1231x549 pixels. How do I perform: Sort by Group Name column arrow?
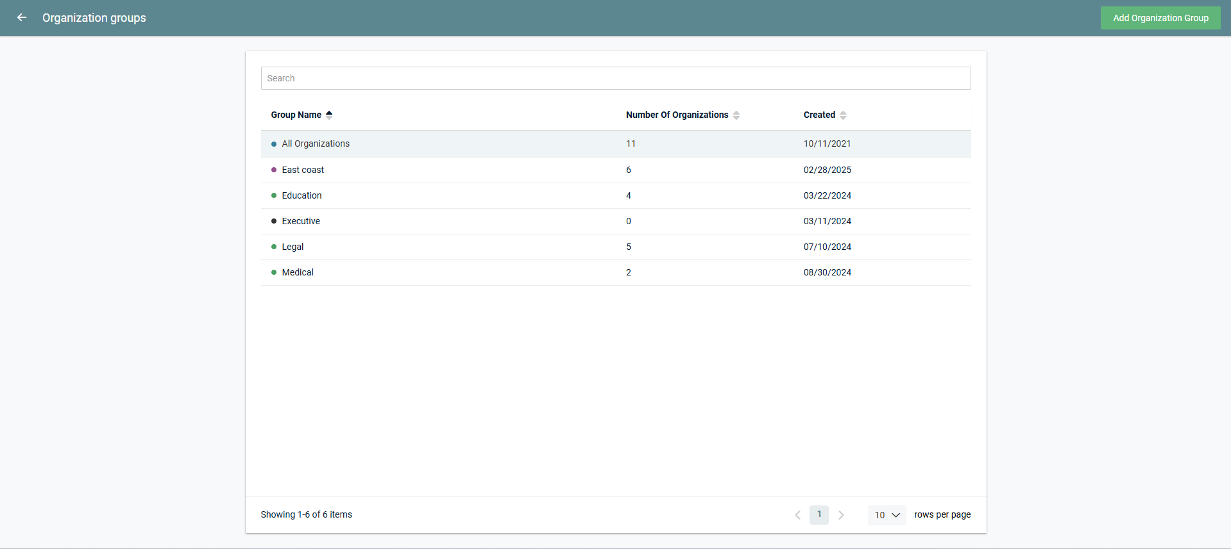click(x=329, y=115)
